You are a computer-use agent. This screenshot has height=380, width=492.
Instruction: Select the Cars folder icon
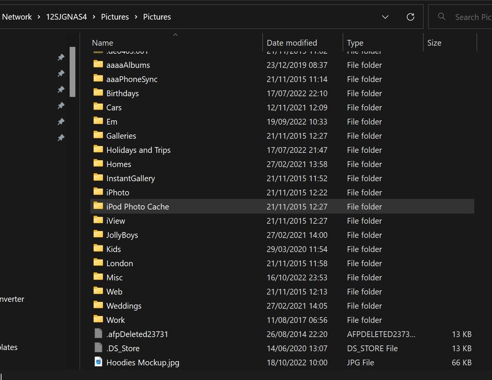pos(98,107)
